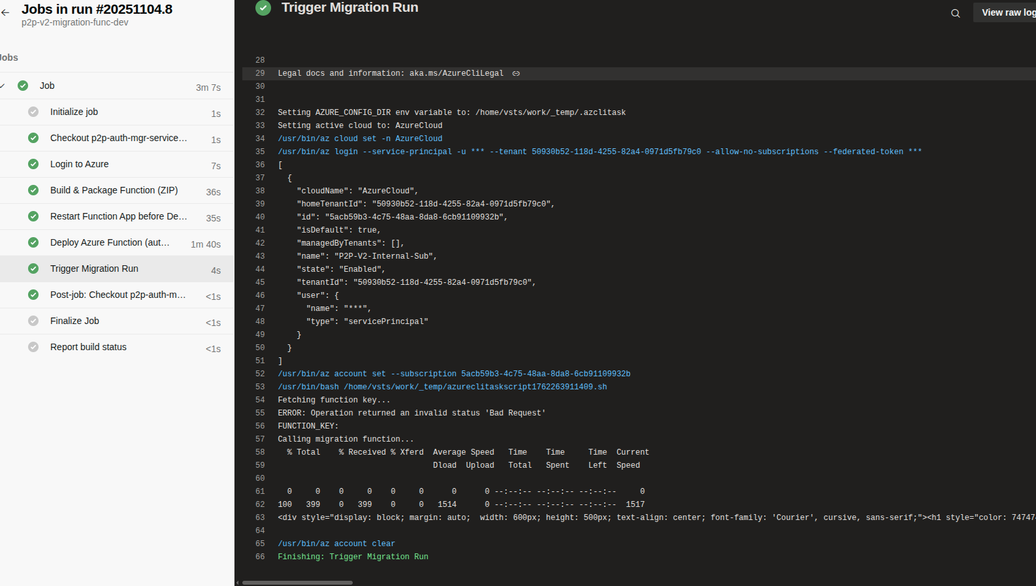The width and height of the screenshot is (1036, 586).
Task: Click the 'Setting active cloud to: AzureCloud' line
Action: (x=360, y=126)
